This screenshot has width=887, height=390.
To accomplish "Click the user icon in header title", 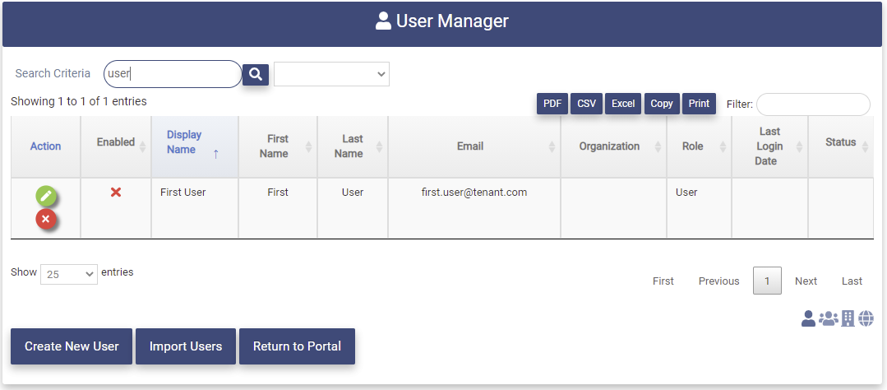I will pyautogui.click(x=383, y=21).
